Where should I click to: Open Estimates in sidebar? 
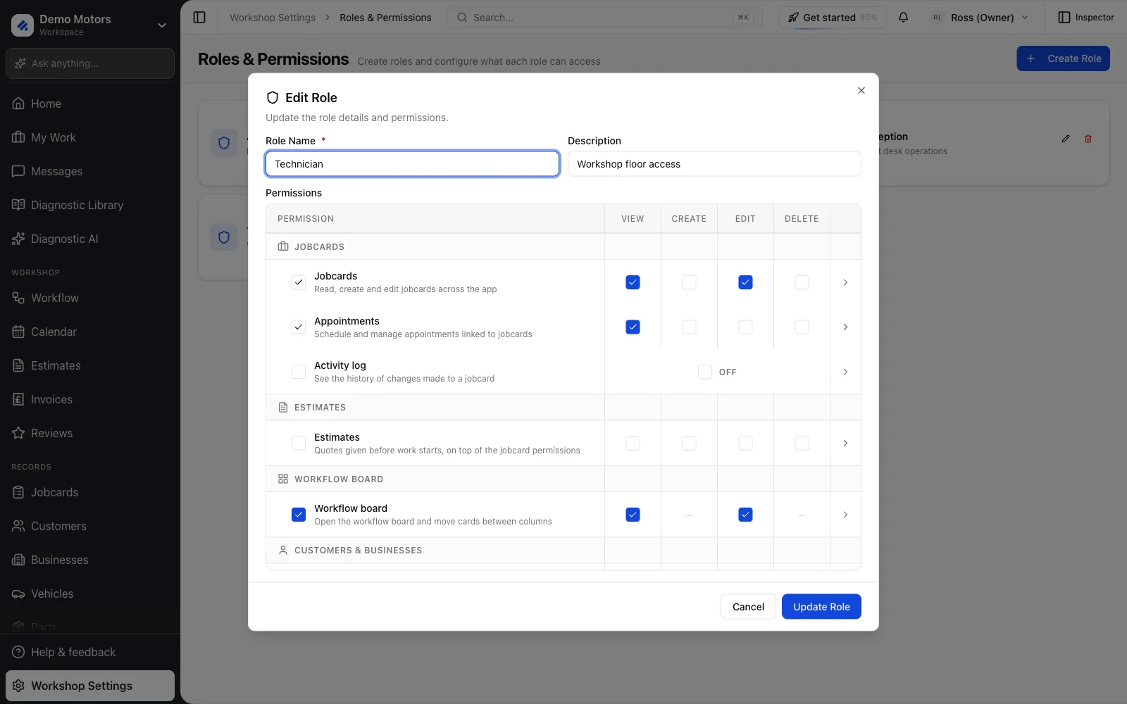click(x=90, y=365)
